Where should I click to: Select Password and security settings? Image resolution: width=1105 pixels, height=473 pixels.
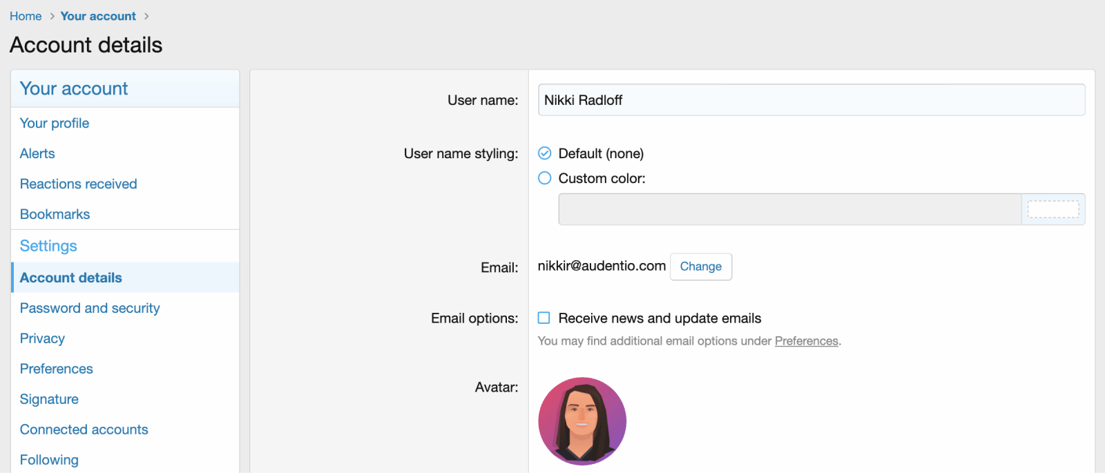(90, 308)
